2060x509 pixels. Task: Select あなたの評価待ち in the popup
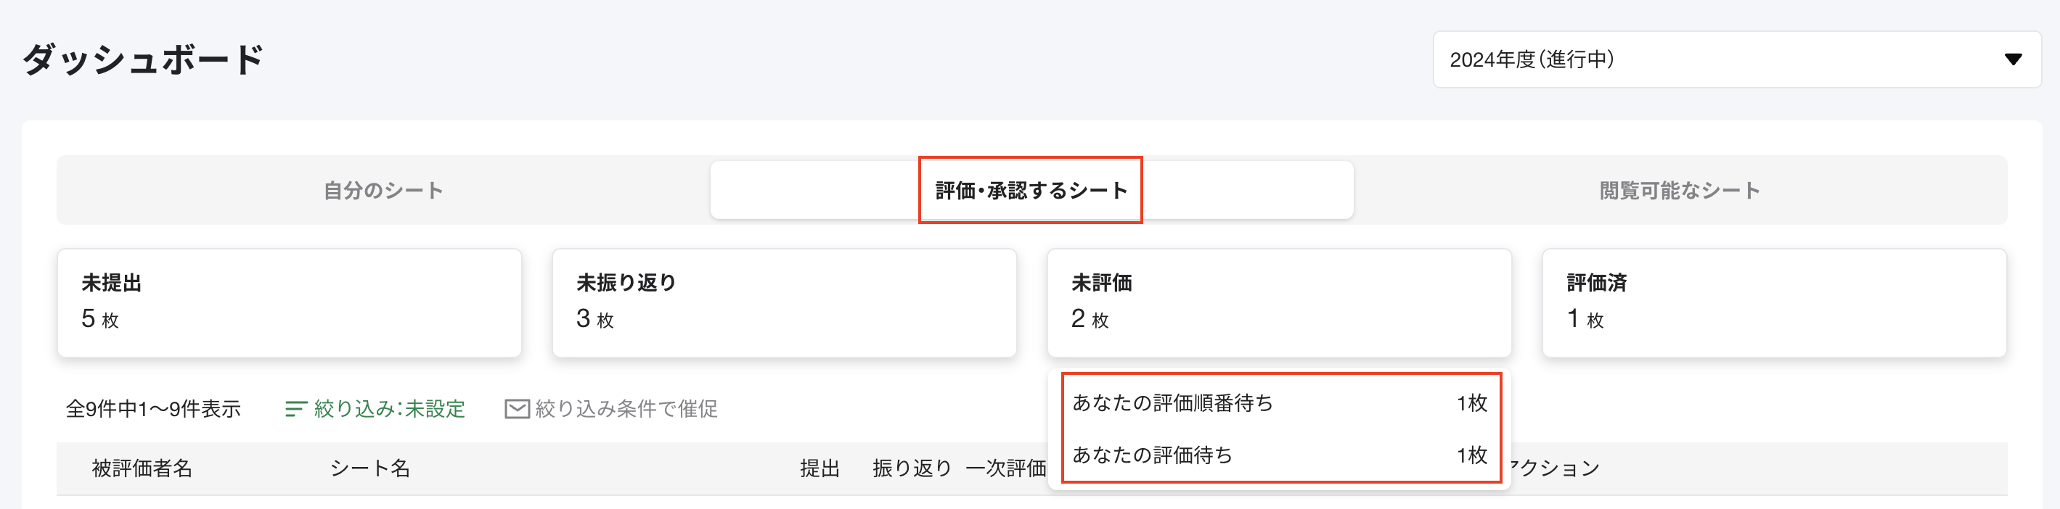click(1280, 455)
